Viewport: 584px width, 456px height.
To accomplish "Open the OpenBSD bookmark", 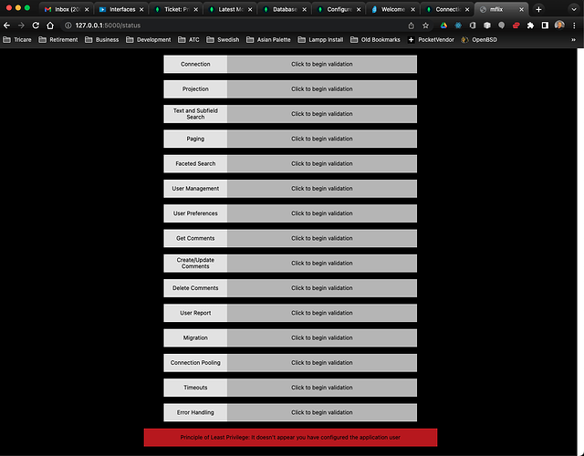I will [x=479, y=40].
